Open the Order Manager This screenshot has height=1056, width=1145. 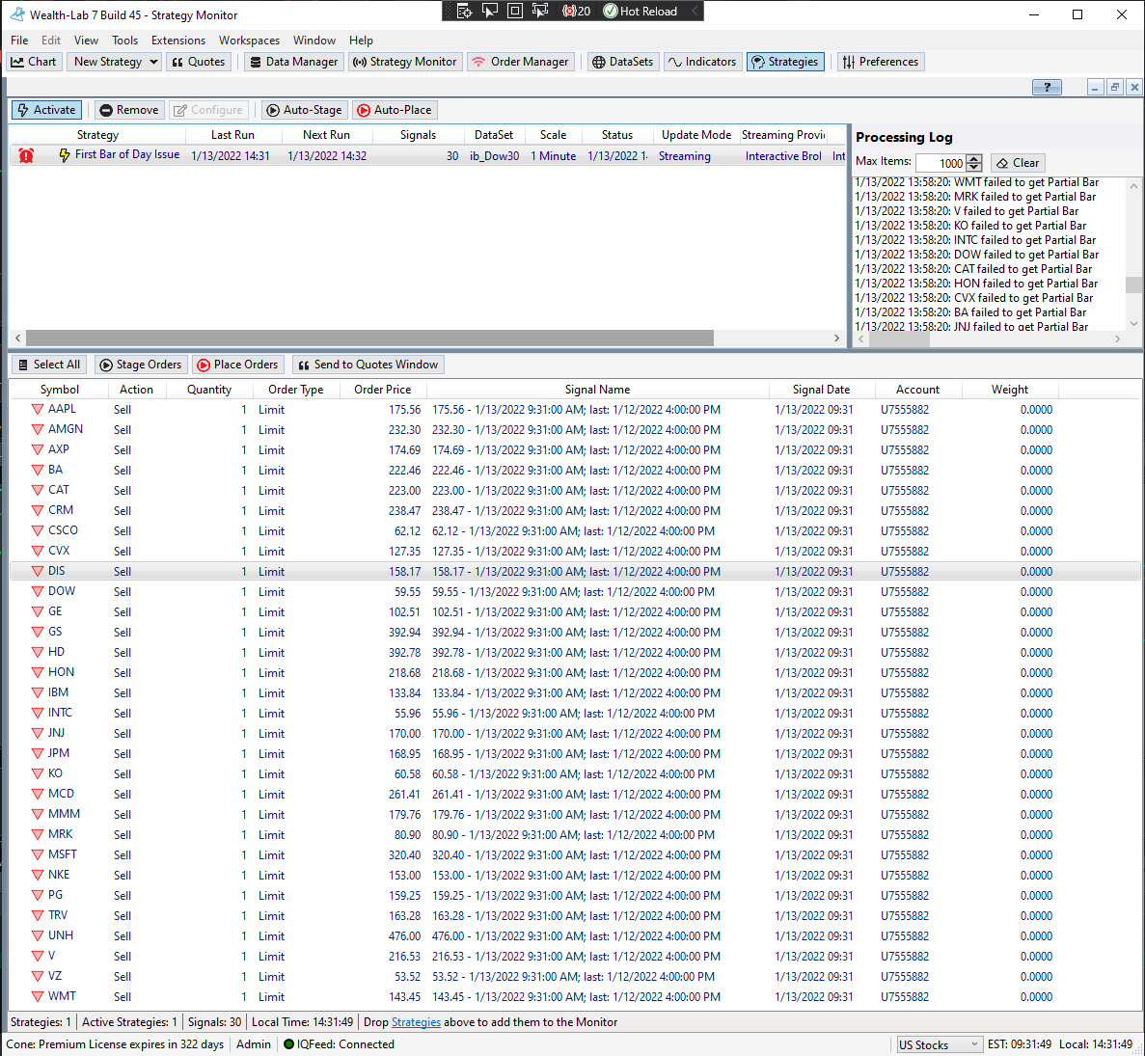520,62
